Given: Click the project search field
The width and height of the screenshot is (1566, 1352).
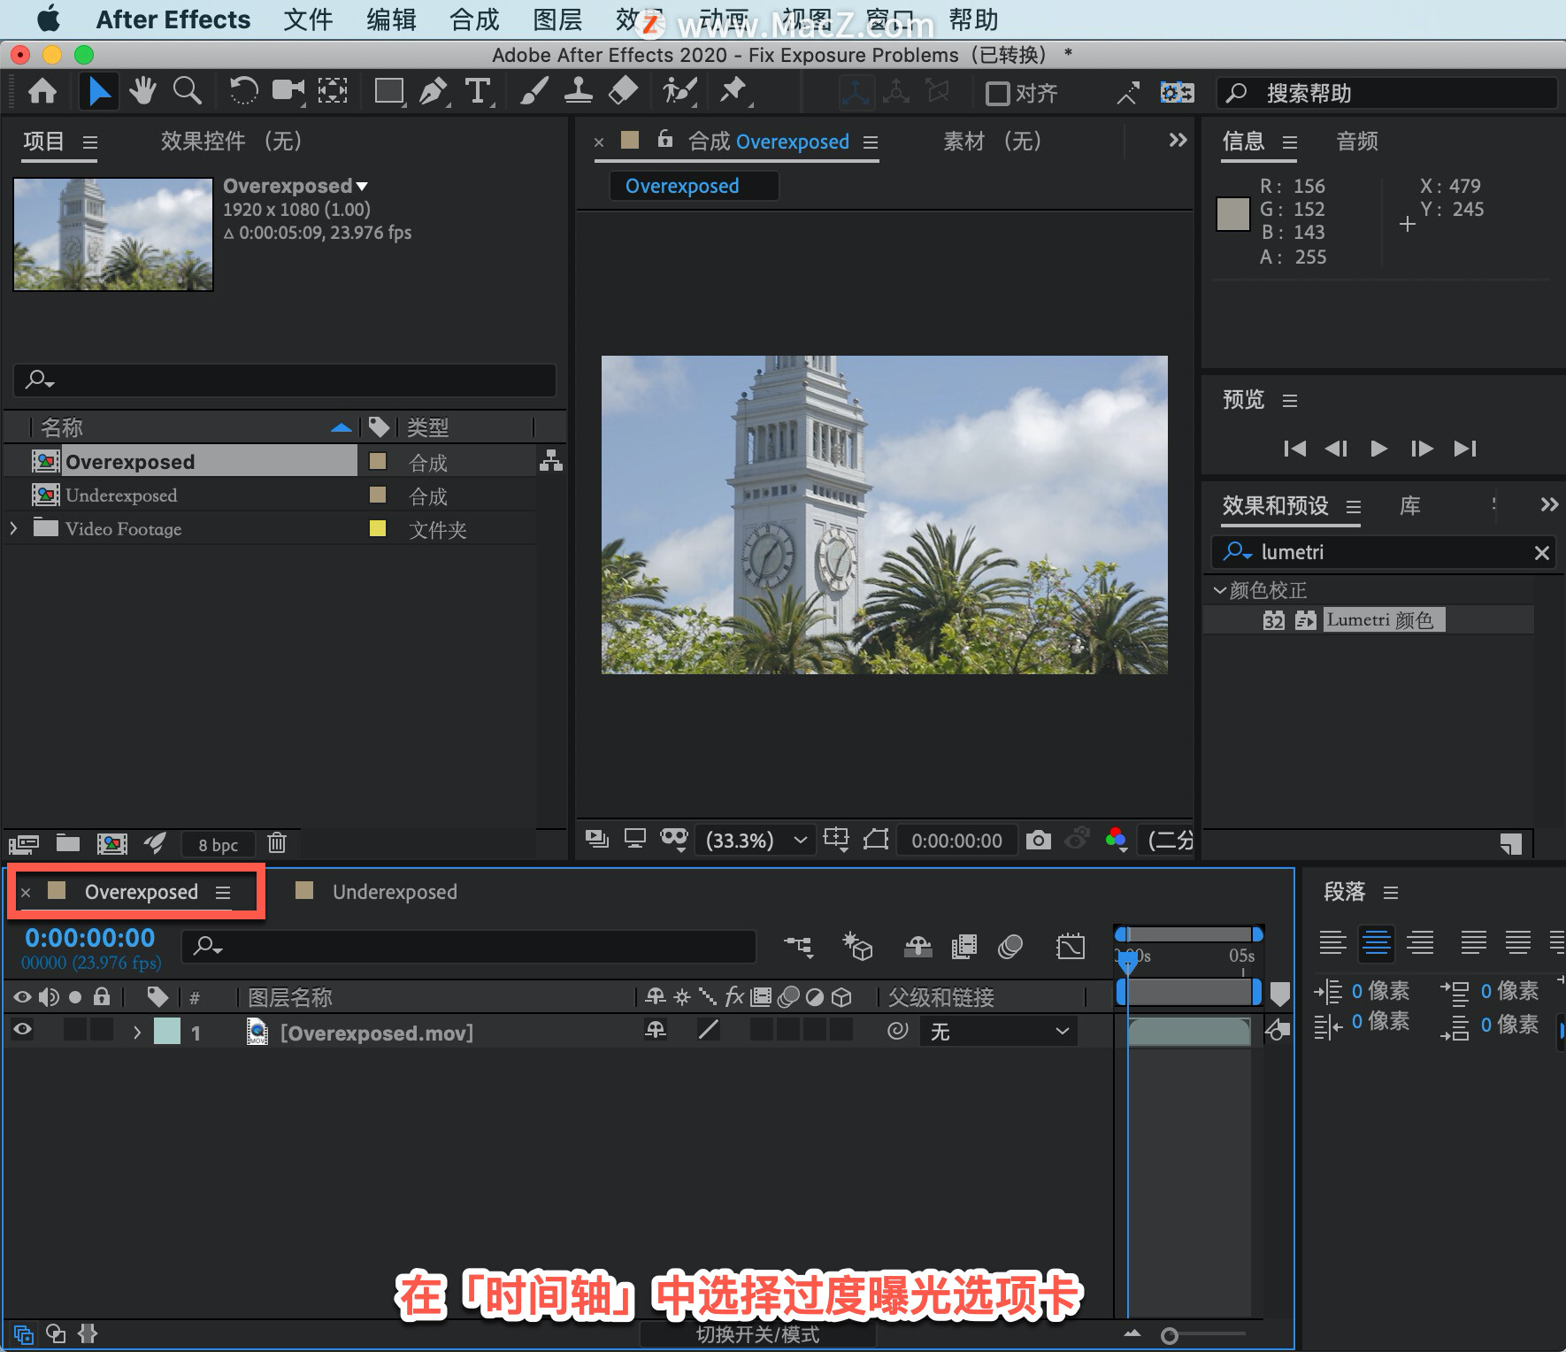Looking at the screenshot, I should click(285, 380).
